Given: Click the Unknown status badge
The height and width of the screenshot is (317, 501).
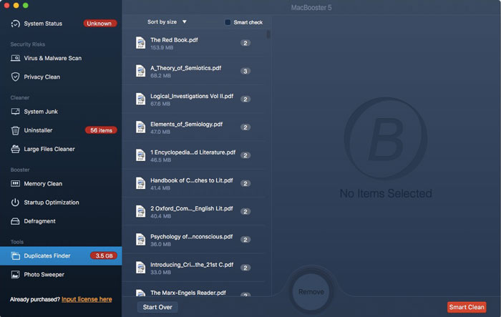Looking at the screenshot, I should (99, 24).
